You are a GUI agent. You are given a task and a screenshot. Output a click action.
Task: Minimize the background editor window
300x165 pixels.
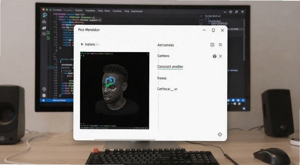(225, 12)
